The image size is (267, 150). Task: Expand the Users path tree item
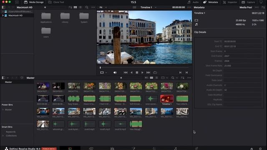(3, 12)
